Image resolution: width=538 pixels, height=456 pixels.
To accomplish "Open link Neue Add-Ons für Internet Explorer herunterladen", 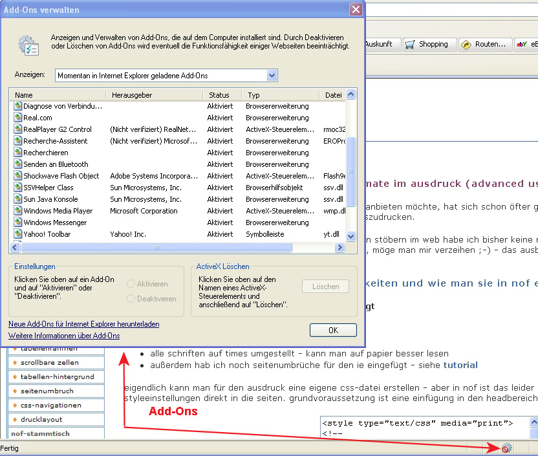I will coord(83,324).
